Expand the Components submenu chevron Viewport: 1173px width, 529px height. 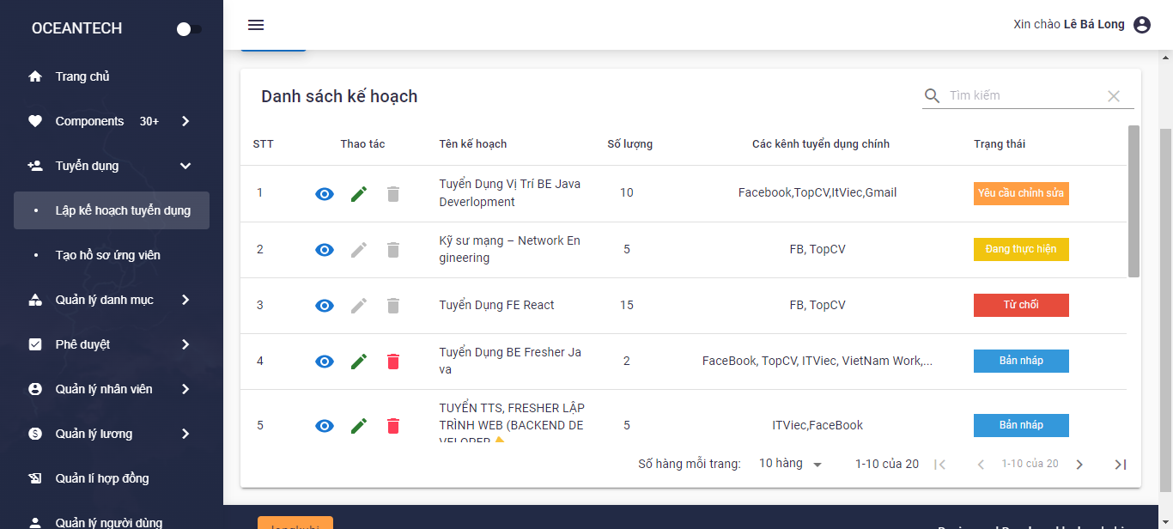185,121
